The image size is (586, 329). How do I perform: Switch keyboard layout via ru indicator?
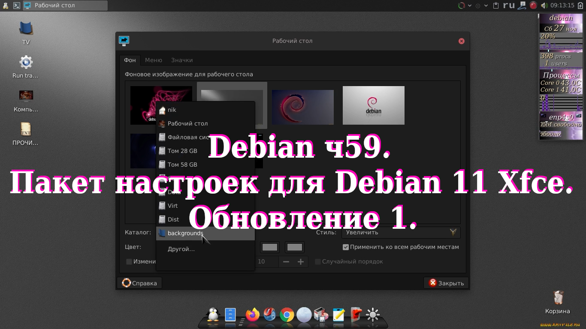coord(509,5)
